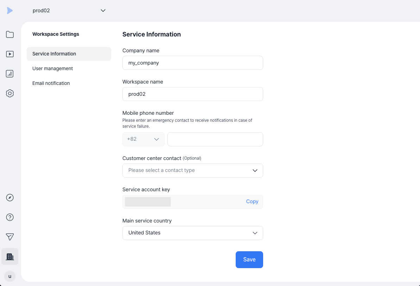Select the building workspace icon
The height and width of the screenshot is (286, 420).
pos(9,257)
